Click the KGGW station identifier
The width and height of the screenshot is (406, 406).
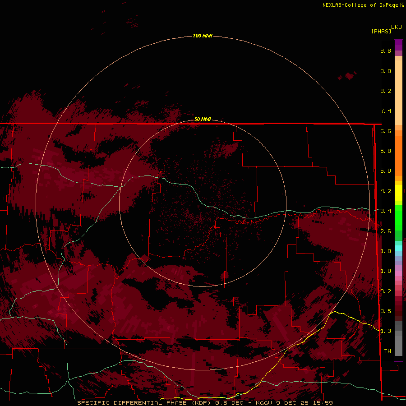[264, 403]
